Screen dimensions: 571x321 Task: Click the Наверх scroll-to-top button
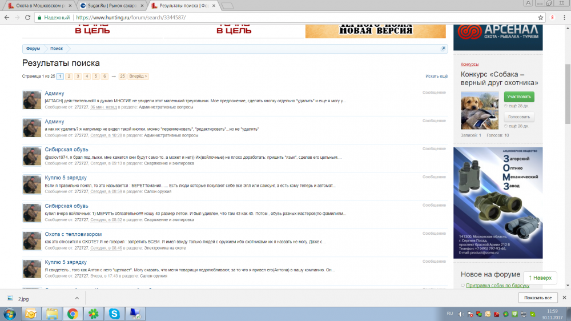tap(540, 278)
